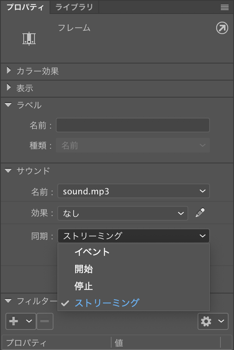234x350 pixels.
Task: Open the filter gear options menu
Action: (213, 321)
